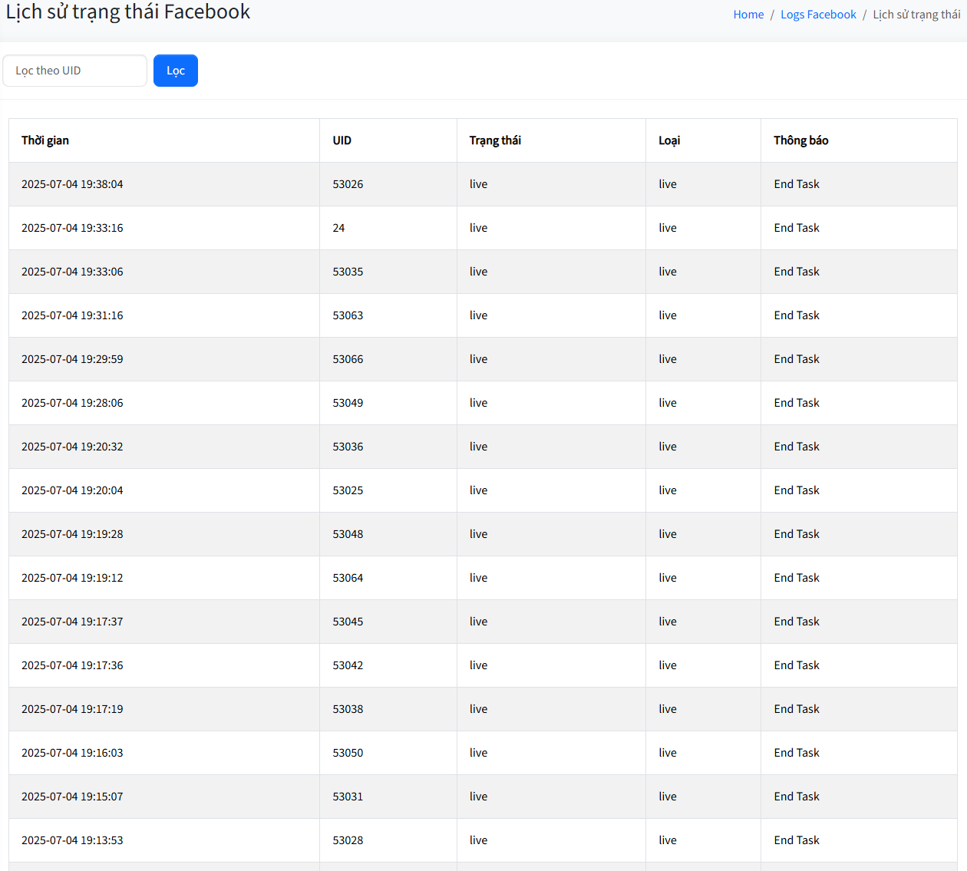Click End Task in the 53048 row

797,534
